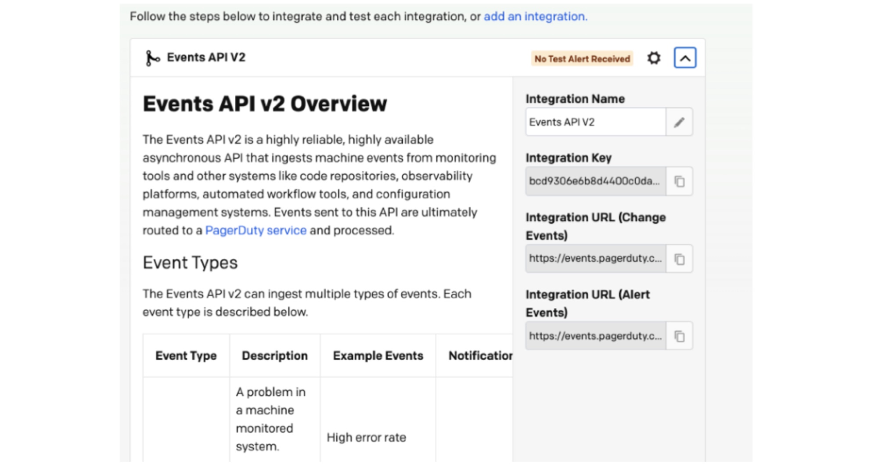878x468 pixels.
Task: Click the Event Types heading
Action: point(190,263)
